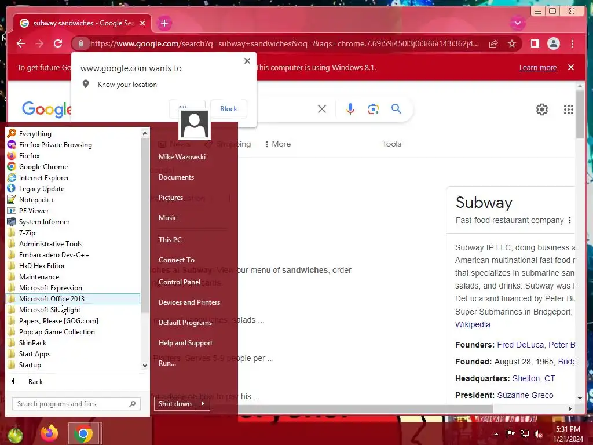
Task: Open Shelton, CT headquarters link
Action: (x=533, y=378)
